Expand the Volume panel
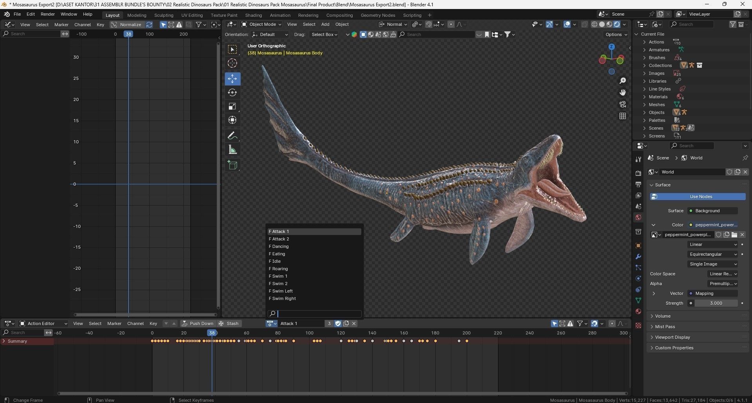The width and height of the screenshot is (752, 403). pos(698,316)
